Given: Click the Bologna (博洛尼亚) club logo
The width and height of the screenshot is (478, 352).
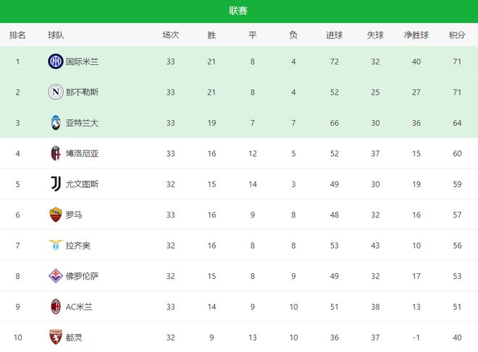Looking at the screenshot, I should 55,153.
